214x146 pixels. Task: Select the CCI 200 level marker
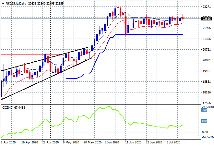click(203, 110)
